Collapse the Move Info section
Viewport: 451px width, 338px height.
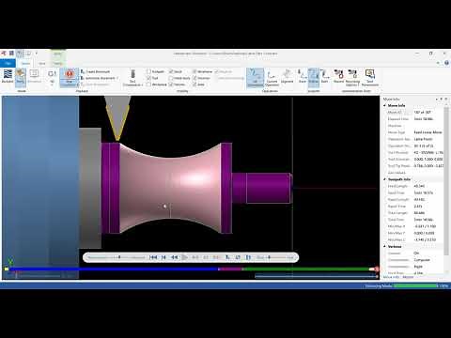point(385,105)
